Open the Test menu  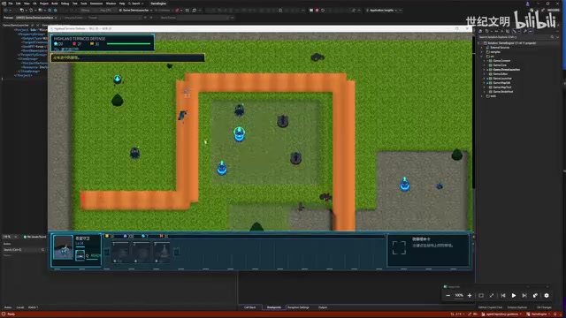[x=74, y=4]
